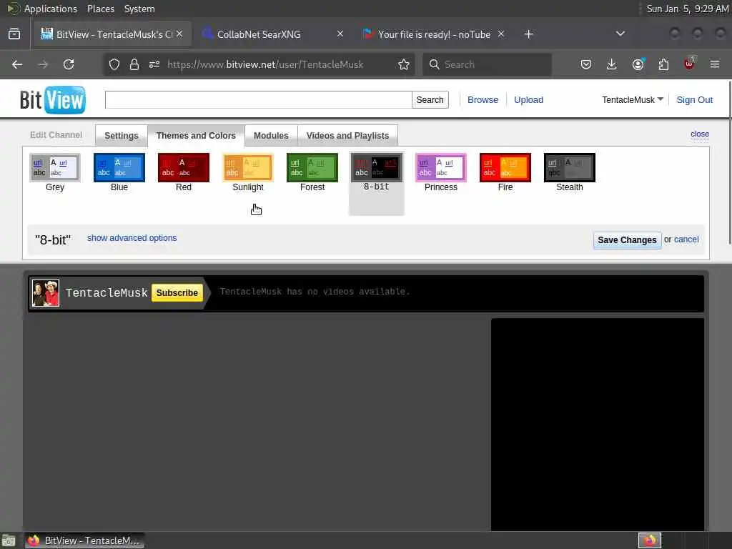Switch to Themes and Colors tab
Screen dimensions: 732x549
[196, 135]
